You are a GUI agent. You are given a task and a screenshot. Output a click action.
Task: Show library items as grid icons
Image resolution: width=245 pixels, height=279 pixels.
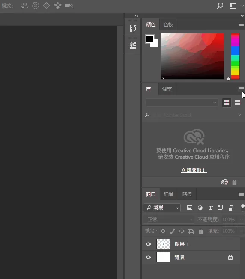pyautogui.click(x=227, y=103)
